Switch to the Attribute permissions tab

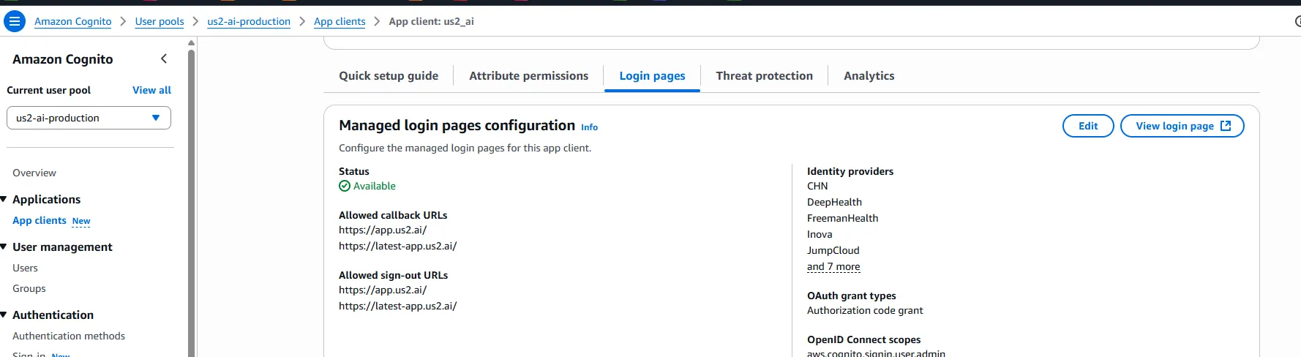click(x=528, y=75)
